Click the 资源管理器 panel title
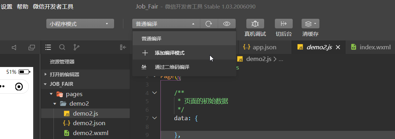Viewport: 395px width, 139px height. [x=62, y=62]
